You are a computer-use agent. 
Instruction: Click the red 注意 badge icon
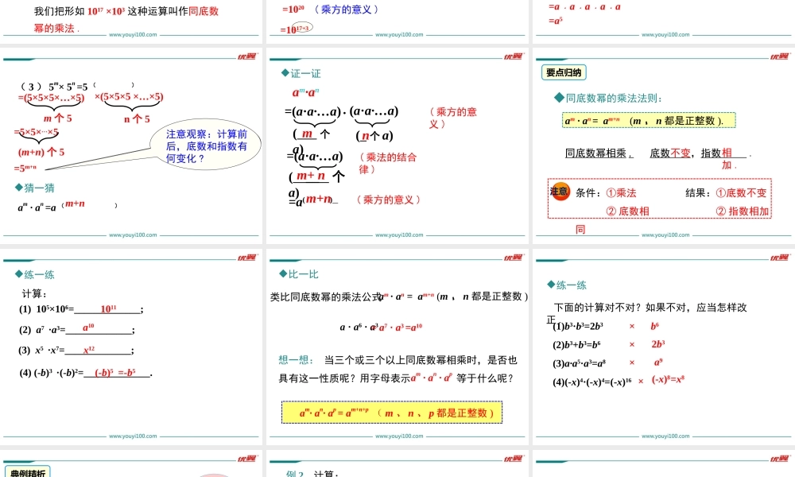[560, 192]
